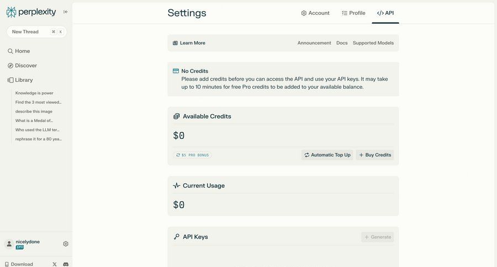Click the API tab code icon

point(380,13)
